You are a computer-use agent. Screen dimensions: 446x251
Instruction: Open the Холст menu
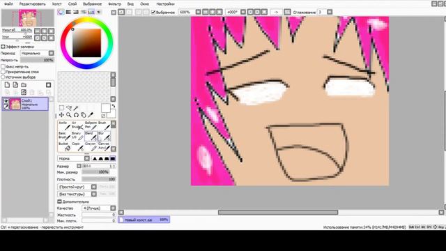coord(56,4)
